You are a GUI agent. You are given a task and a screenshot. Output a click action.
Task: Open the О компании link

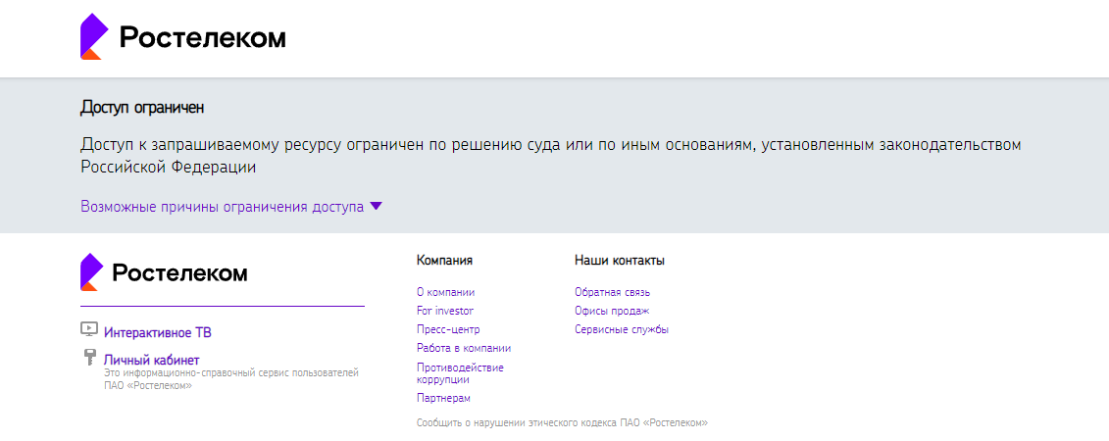pyautogui.click(x=445, y=292)
